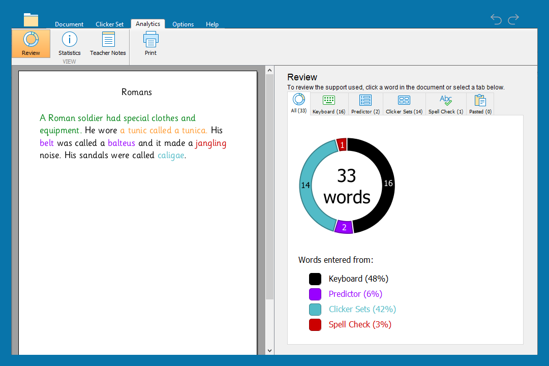Show Keyboard (16) words tab
549x366 pixels.
(x=329, y=104)
